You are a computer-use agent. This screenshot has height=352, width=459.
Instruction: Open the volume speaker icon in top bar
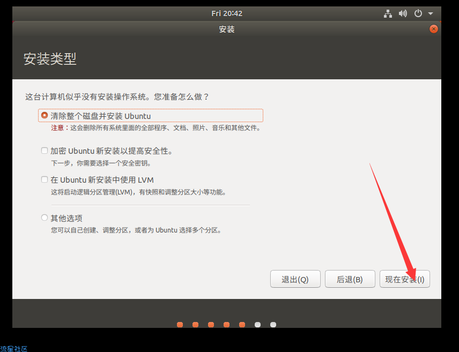pyautogui.click(x=403, y=13)
